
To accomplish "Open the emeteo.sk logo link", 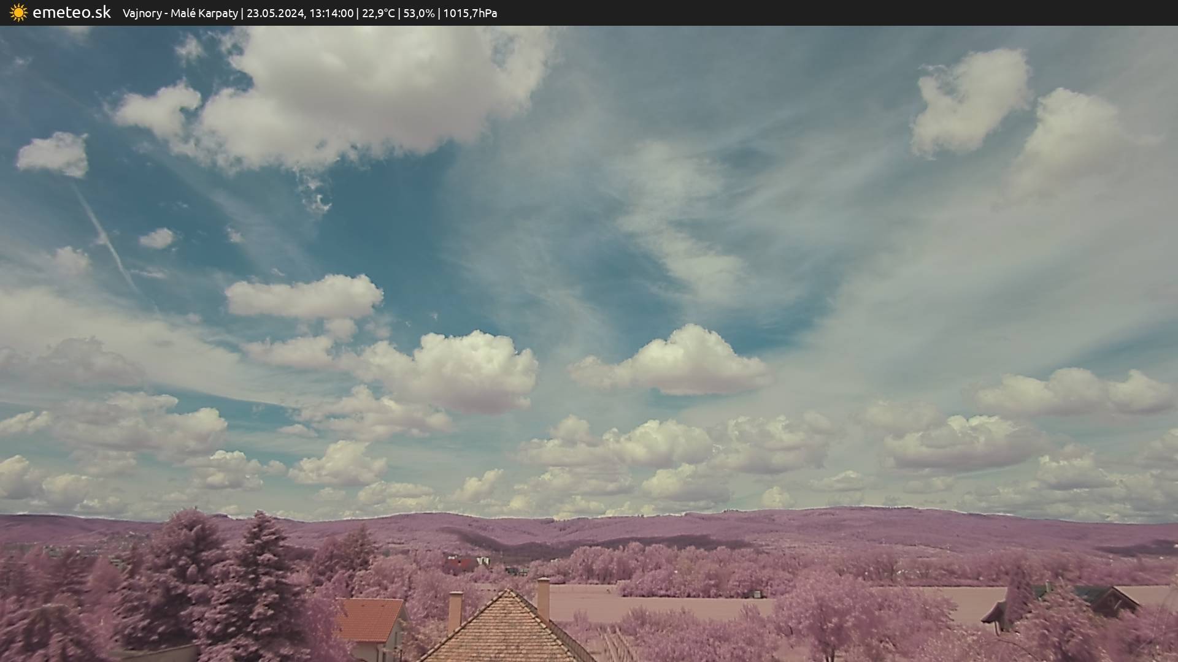I will pos(71,13).
